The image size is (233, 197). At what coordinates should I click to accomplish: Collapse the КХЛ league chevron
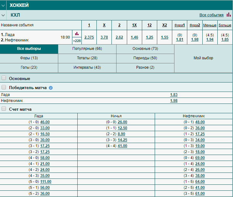click(x=3, y=15)
